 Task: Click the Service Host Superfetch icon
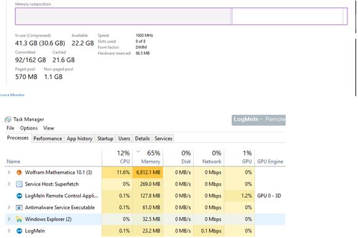tap(19, 184)
